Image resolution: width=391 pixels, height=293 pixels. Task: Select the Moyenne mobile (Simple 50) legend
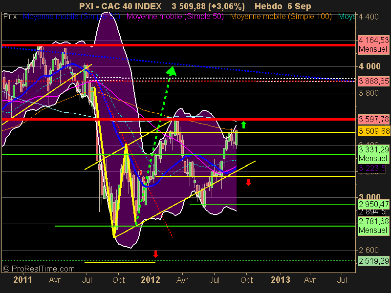175,17
